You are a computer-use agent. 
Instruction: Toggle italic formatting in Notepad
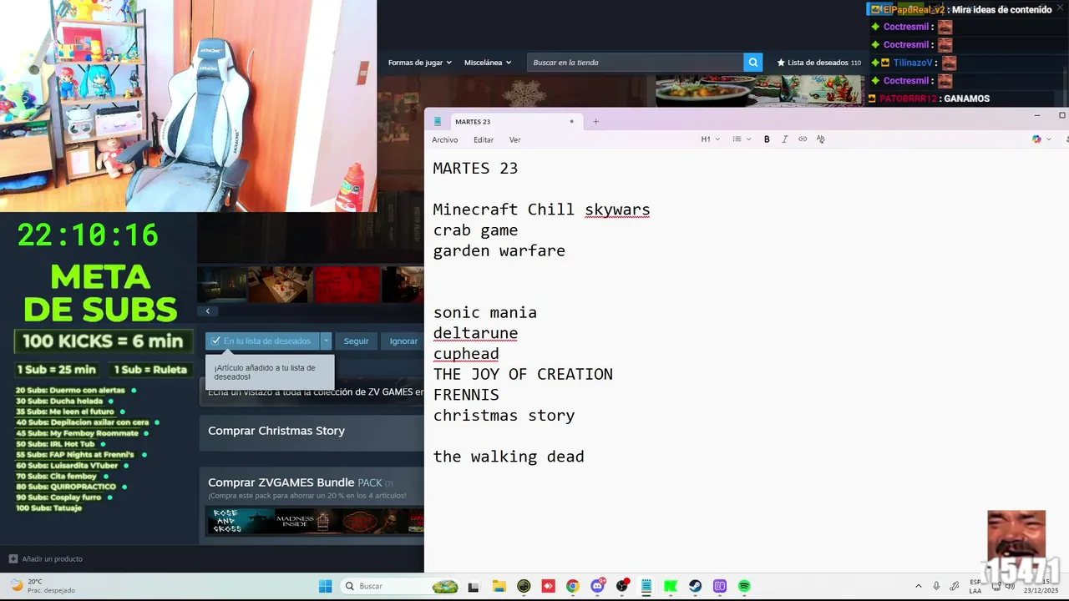click(x=784, y=139)
